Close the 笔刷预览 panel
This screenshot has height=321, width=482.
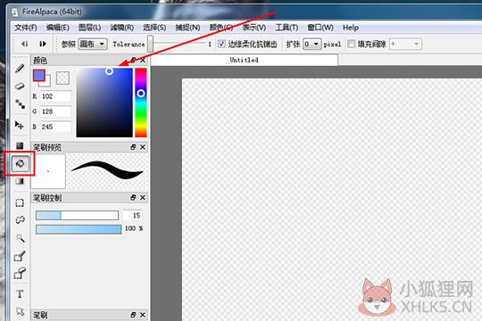143,147
